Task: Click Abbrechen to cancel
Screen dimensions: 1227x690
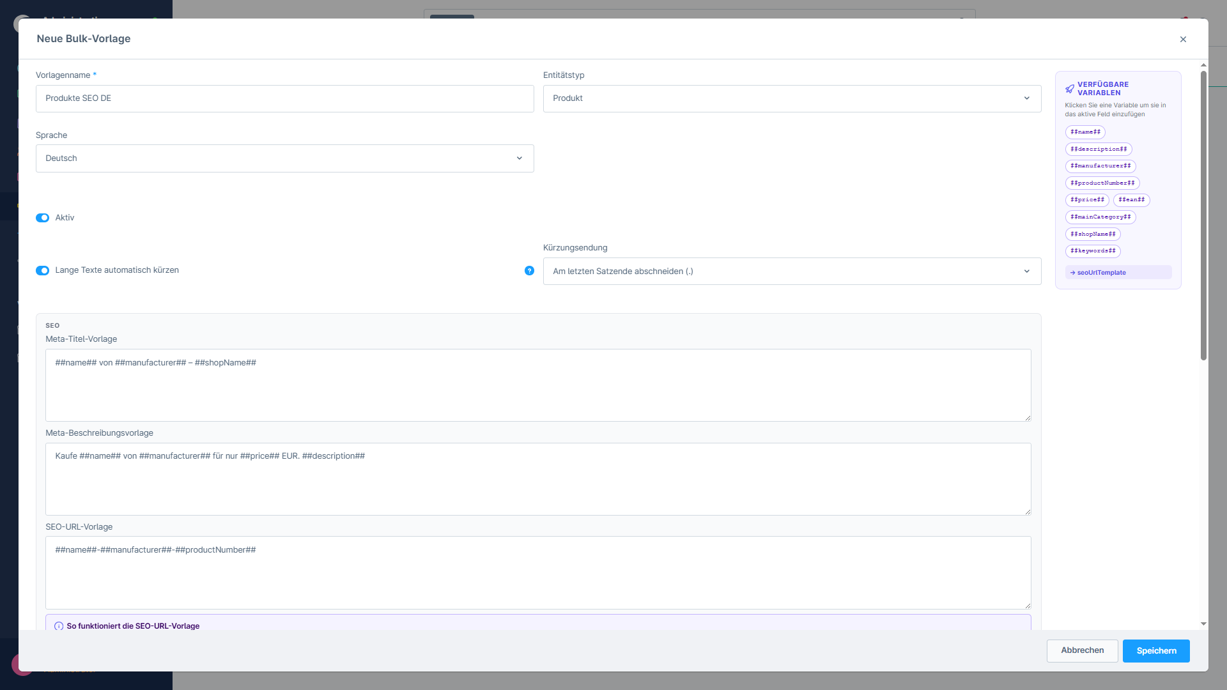Action: click(x=1082, y=650)
